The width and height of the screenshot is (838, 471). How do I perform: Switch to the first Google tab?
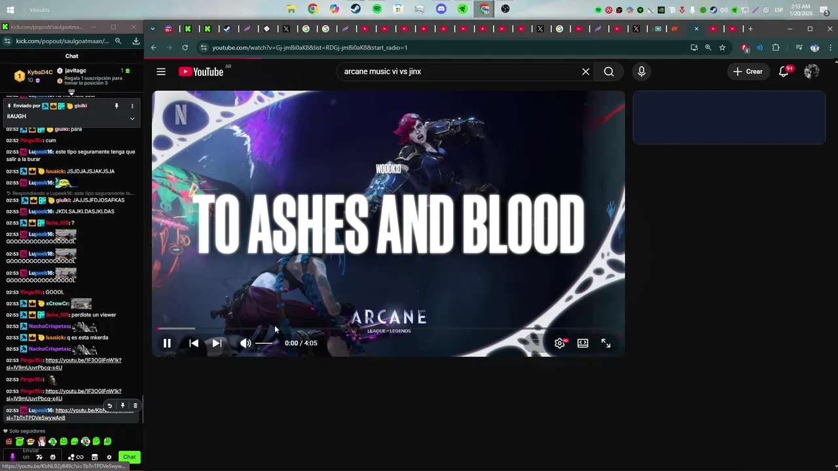306,29
